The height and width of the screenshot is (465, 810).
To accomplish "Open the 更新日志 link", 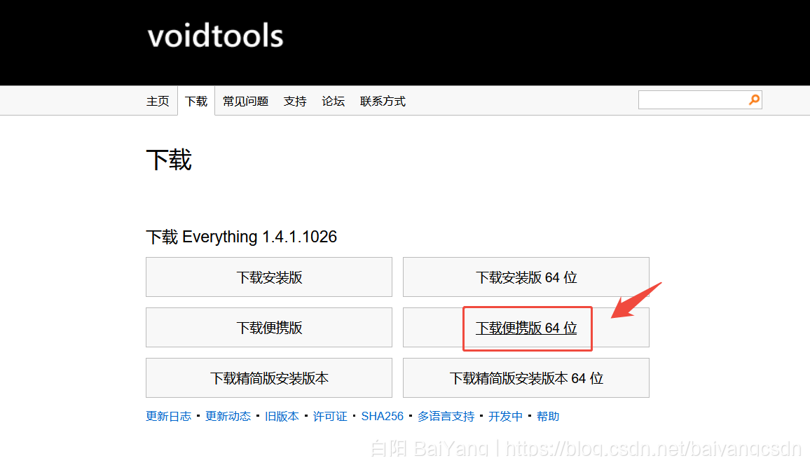I will click(x=168, y=417).
